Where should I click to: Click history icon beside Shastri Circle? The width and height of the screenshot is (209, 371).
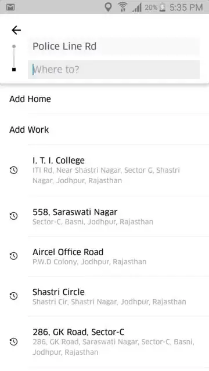13,296
